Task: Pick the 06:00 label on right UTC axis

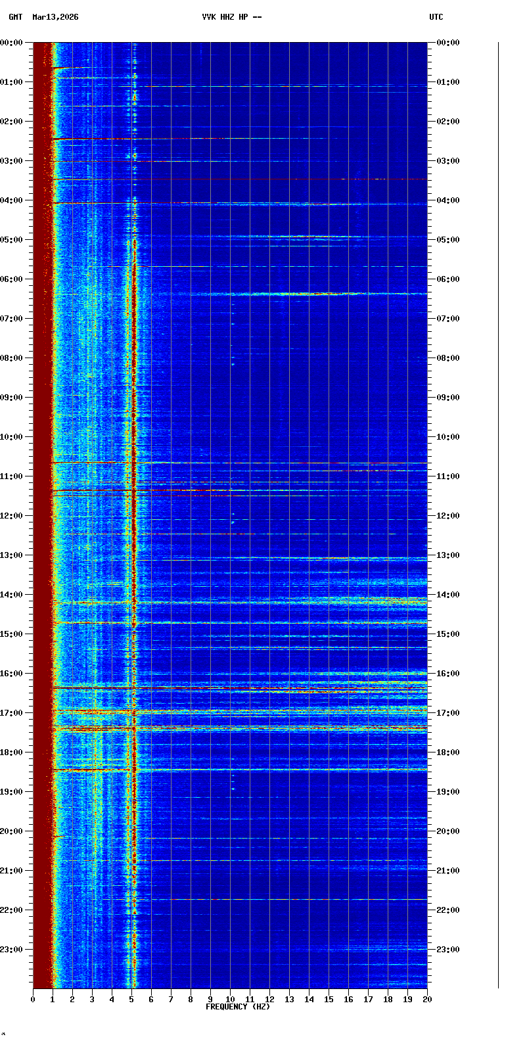Action: tap(448, 279)
